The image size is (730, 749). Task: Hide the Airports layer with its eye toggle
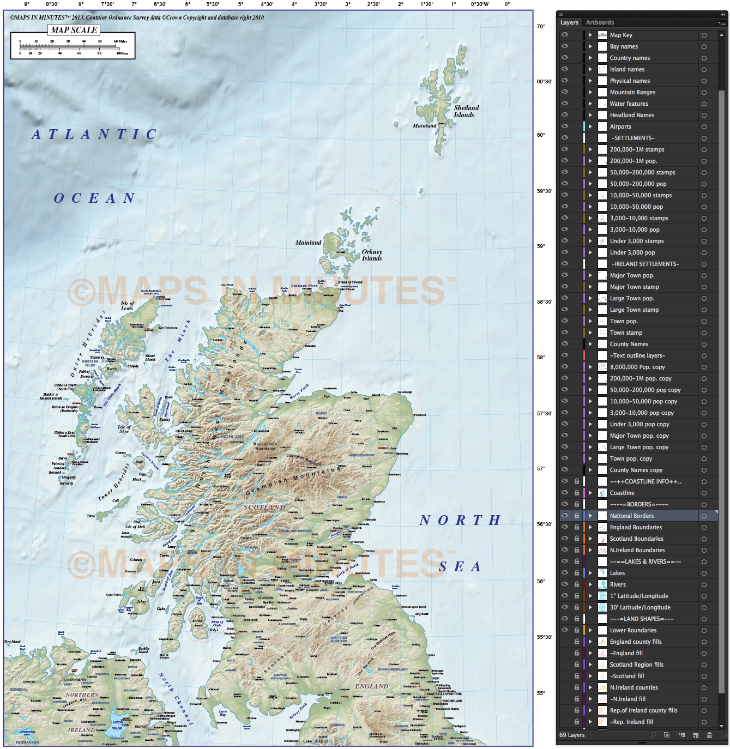pos(564,126)
